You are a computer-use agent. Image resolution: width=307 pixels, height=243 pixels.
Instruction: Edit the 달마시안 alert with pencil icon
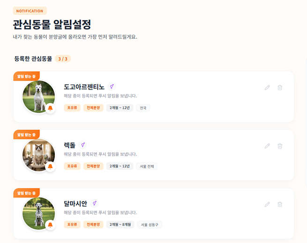point(267,204)
